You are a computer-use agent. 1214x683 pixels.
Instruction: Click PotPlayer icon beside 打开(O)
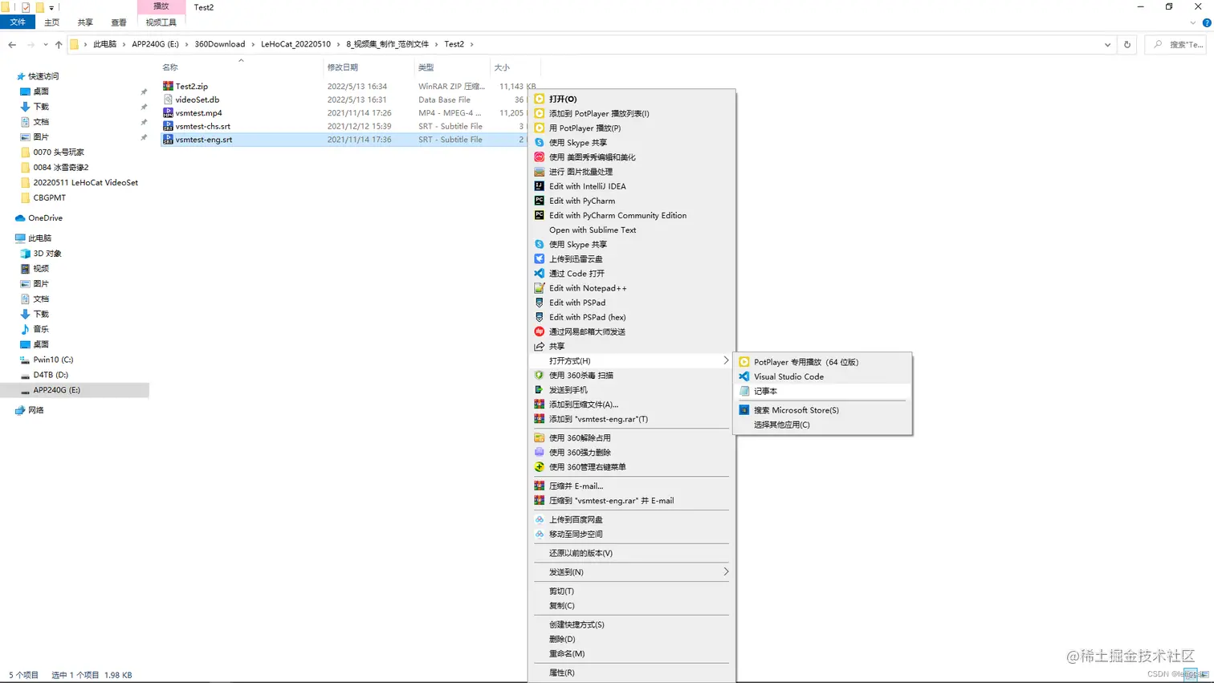point(540,99)
